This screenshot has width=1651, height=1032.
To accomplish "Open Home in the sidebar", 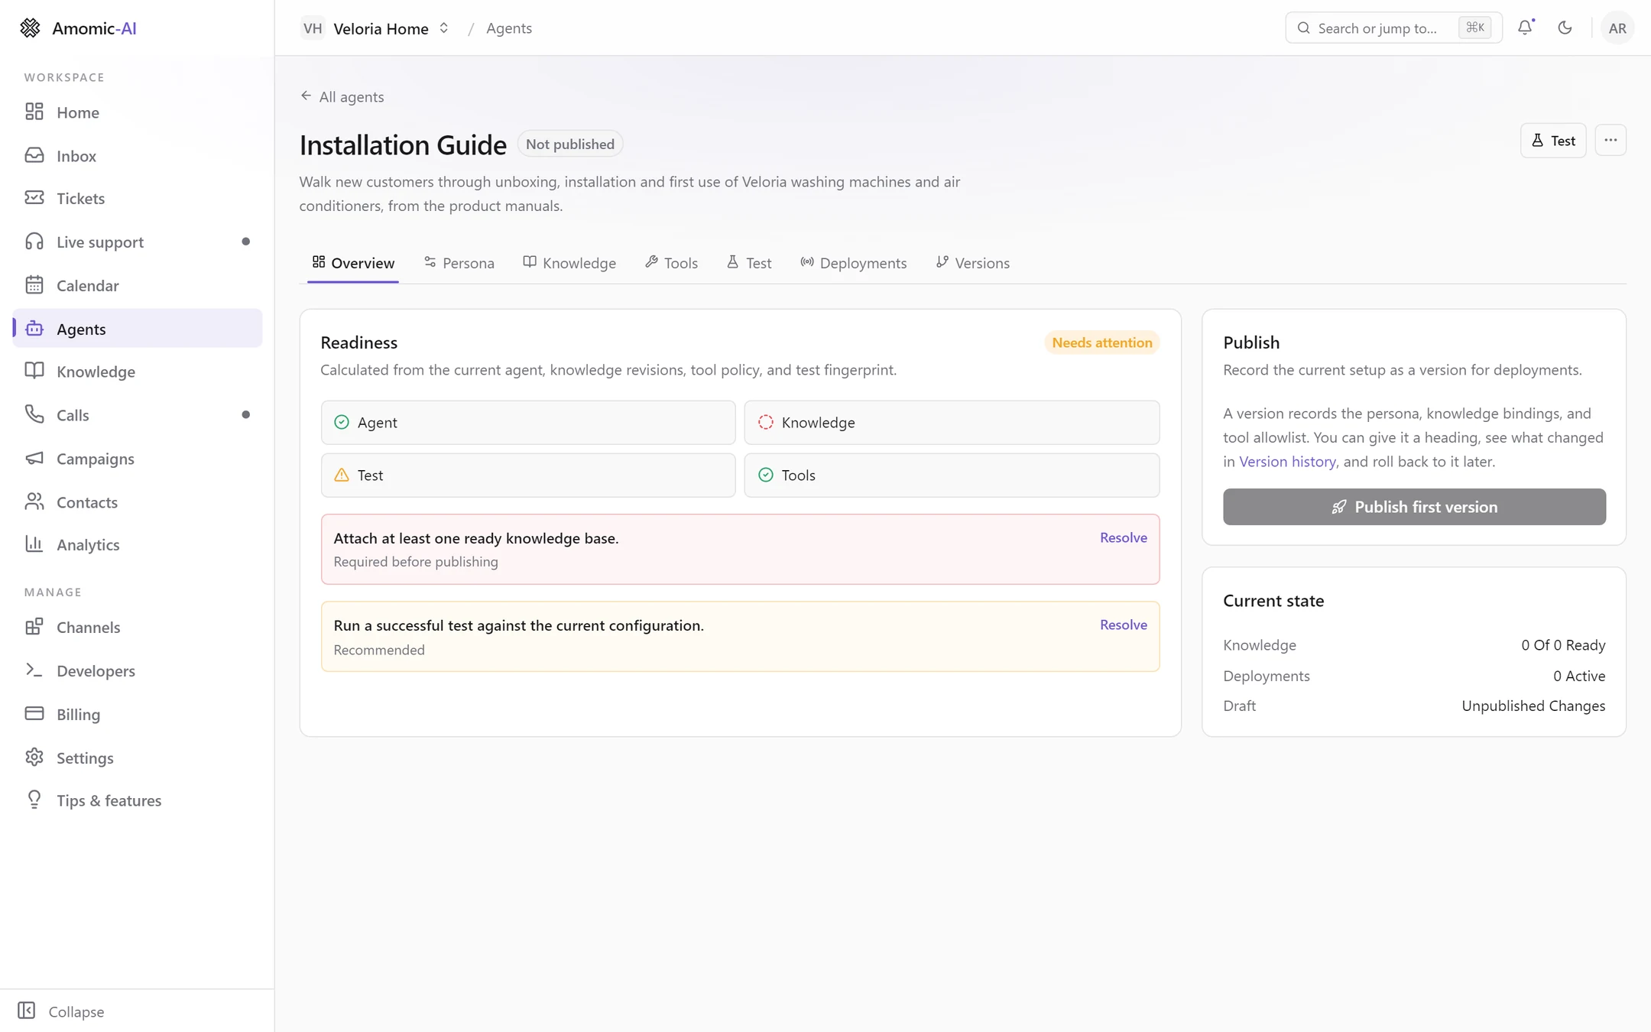I will pyautogui.click(x=138, y=112).
